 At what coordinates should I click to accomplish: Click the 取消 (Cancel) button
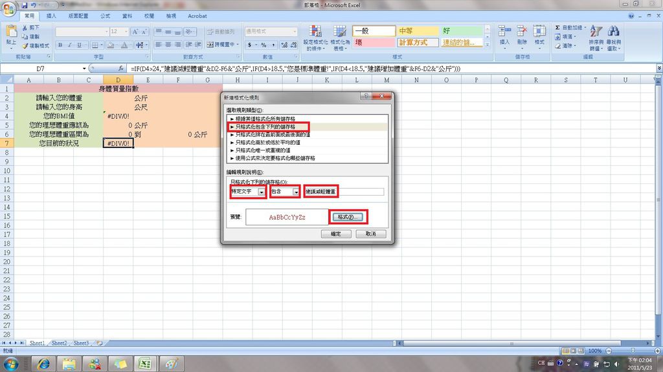coord(371,234)
